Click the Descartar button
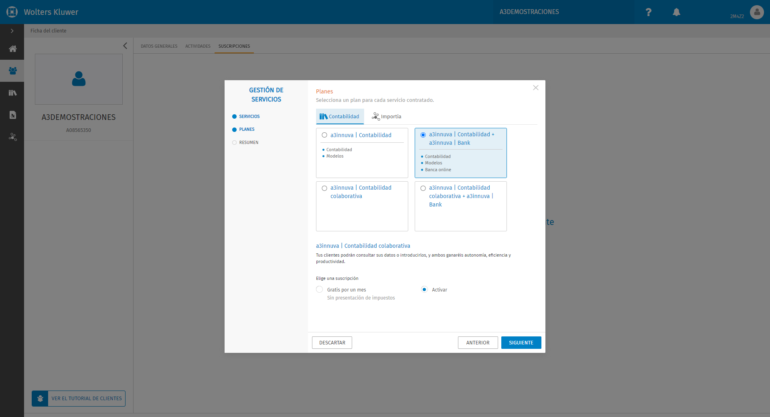Viewport: 770px width, 417px height. [x=332, y=343]
